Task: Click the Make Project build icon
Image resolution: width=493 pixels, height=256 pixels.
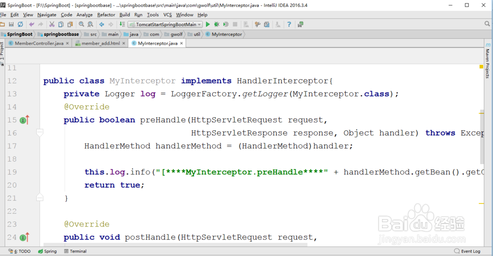Action: pos(122,25)
